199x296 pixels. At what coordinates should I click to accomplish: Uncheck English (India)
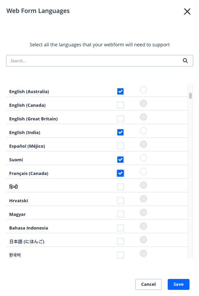tap(120, 132)
